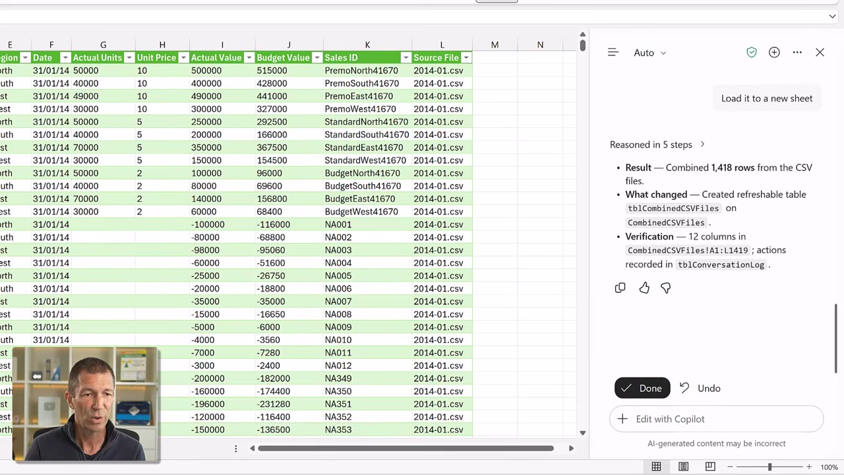Close the Copilot side pane
The width and height of the screenshot is (844, 475).
pos(820,53)
